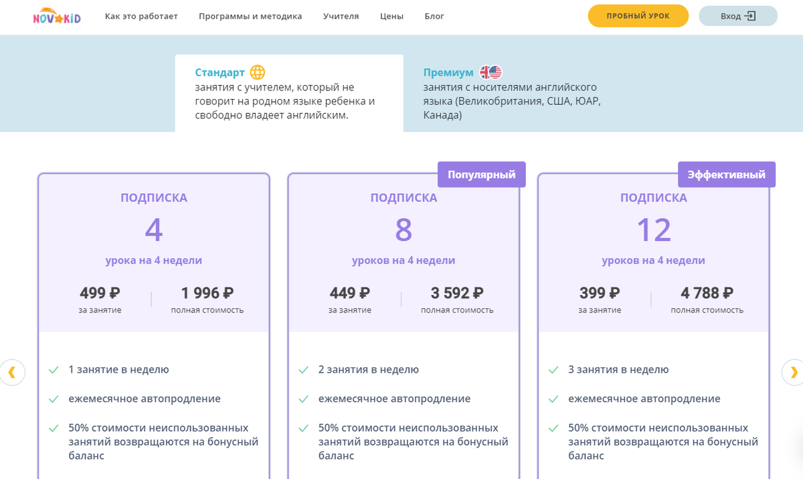Open the Цены page
The height and width of the screenshot is (479, 803).
pos(391,16)
